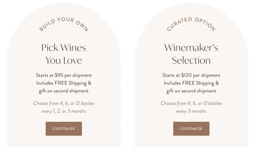The height and width of the screenshot is (151, 256).
Task: Click Customize under Pick Wines You Love
Action: pyautogui.click(x=64, y=129)
